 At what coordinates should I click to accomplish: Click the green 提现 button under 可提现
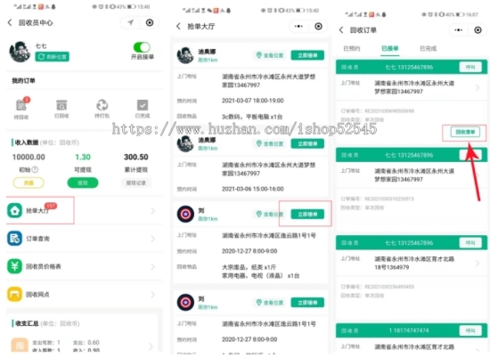[83, 183]
